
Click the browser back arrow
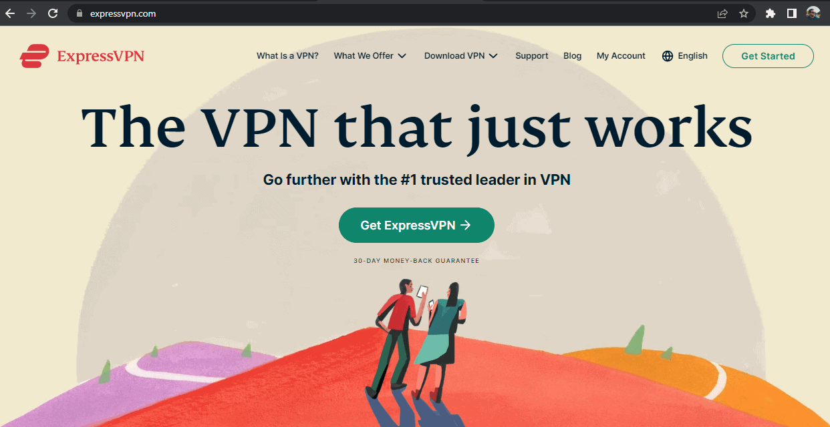(10, 13)
